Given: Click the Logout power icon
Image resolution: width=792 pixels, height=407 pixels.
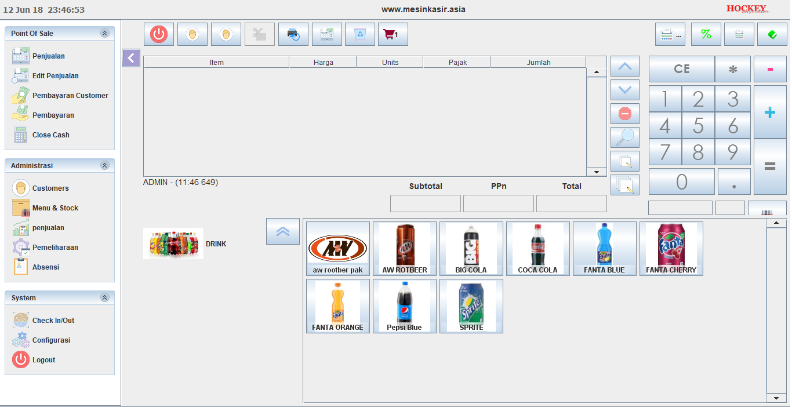Looking at the screenshot, I should pos(21,360).
